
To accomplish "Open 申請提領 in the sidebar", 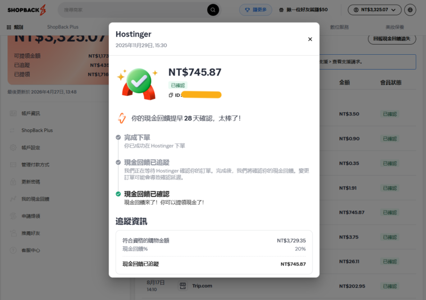I will click(x=31, y=216).
